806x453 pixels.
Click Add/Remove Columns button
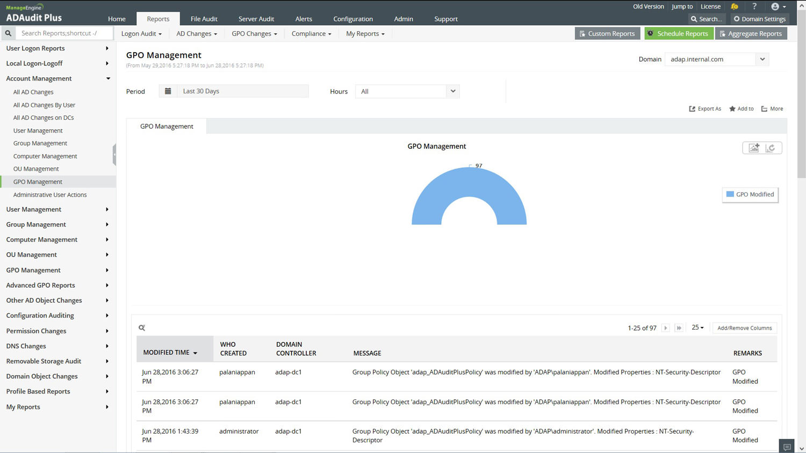744,328
